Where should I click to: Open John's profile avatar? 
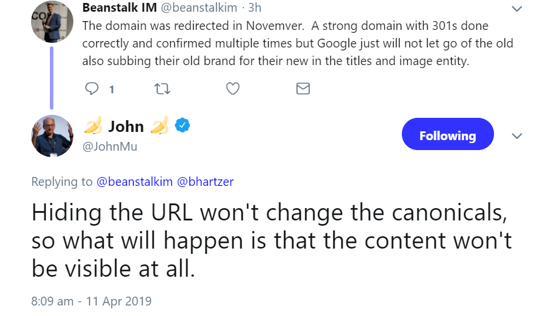[x=52, y=136]
